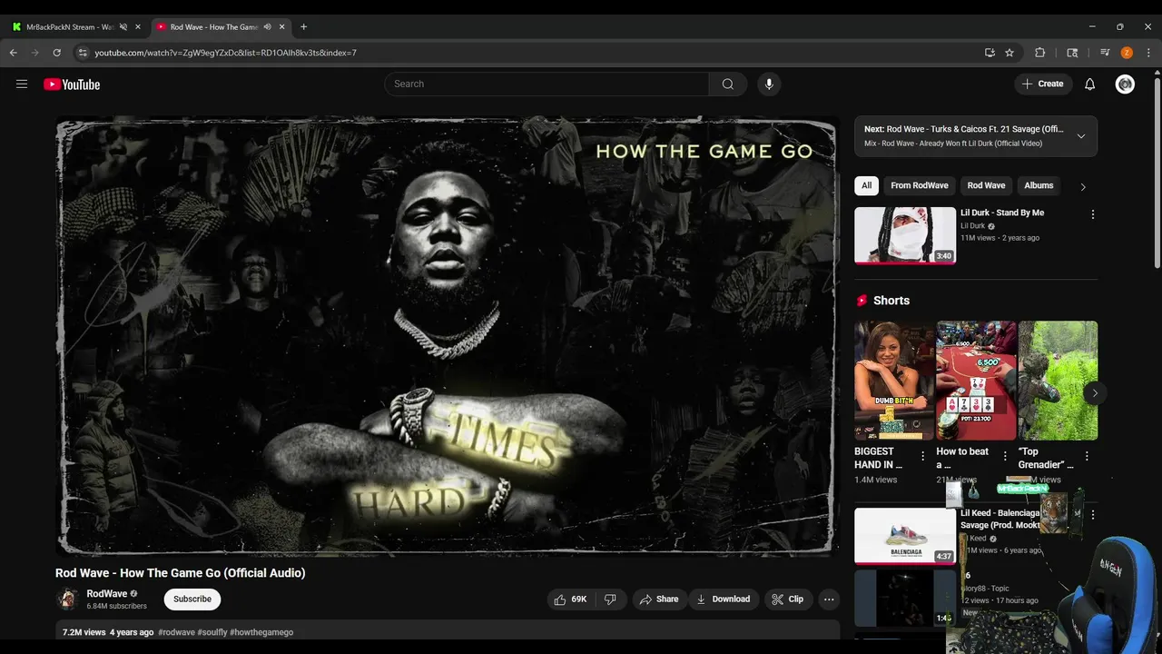The height and width of the screenshot is (654, 1162).
Task: Create a clip with the Clip button
Action: pos(787,599)
